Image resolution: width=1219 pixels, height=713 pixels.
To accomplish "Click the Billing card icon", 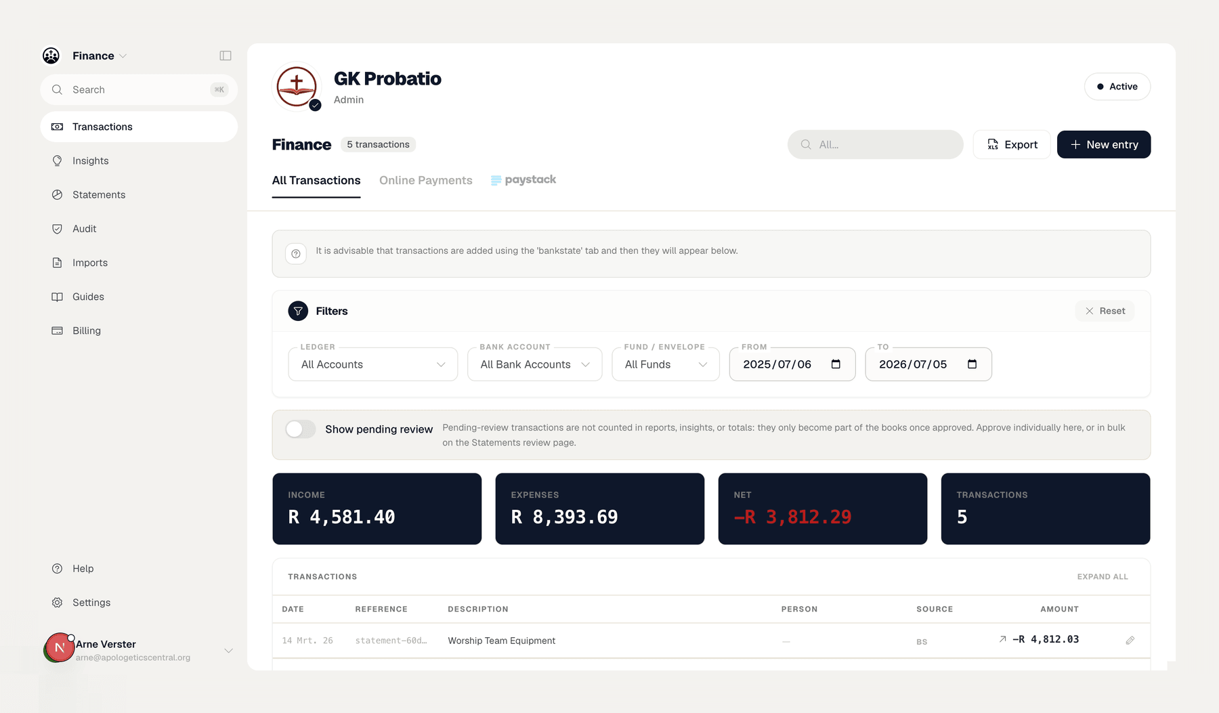I will [x=58, y=330].
